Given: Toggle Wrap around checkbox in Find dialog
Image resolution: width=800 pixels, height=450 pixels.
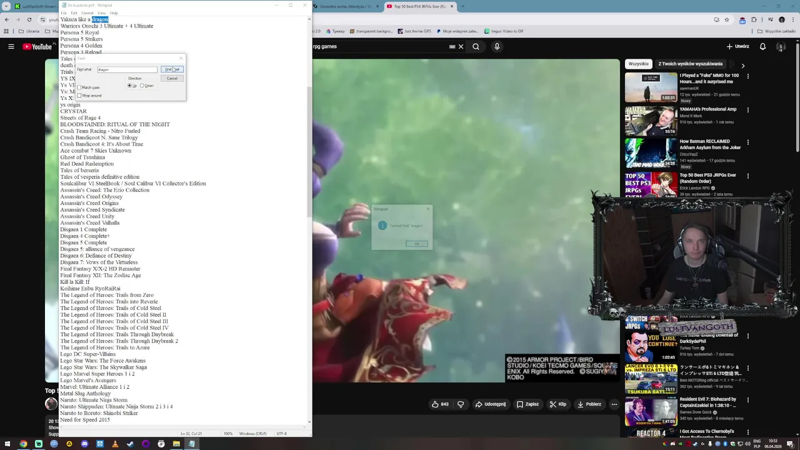Looking at the screenshot, I should click(x=79, y=96).
